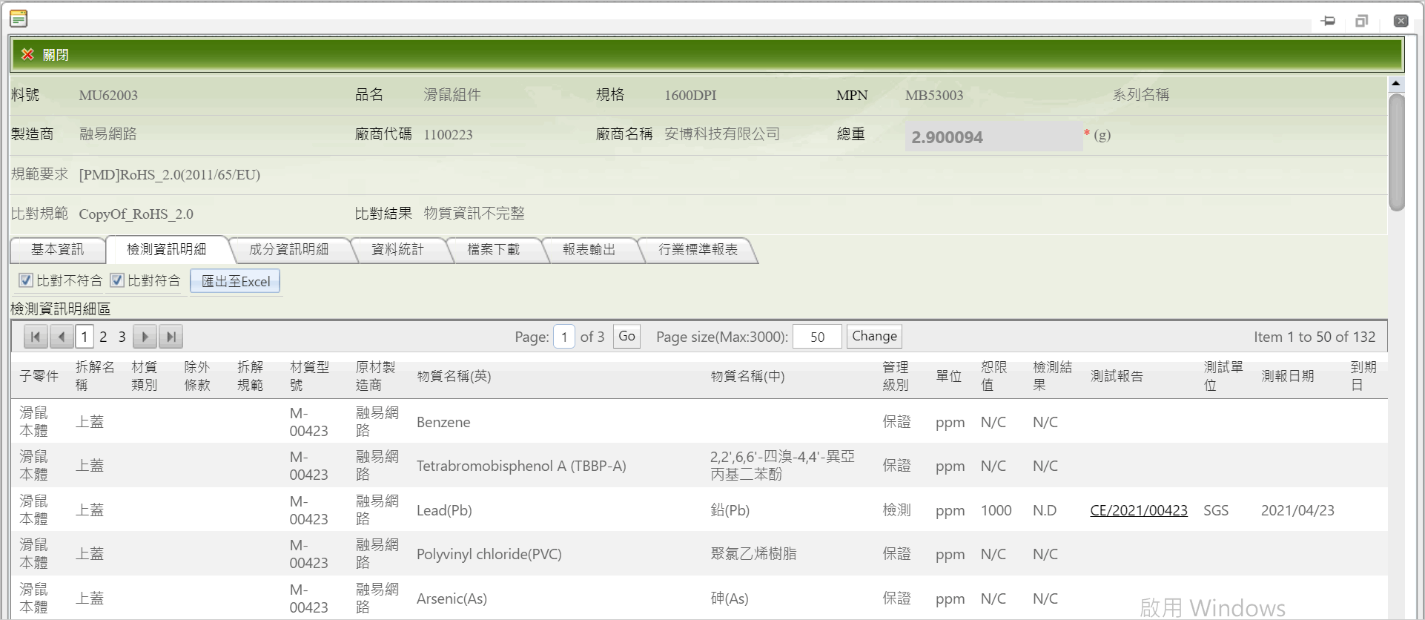Click Tetrabromobisphenol A (TBBP-A) cell
The width and height of the screenshot is (1425, 620).
click(521, 466)
